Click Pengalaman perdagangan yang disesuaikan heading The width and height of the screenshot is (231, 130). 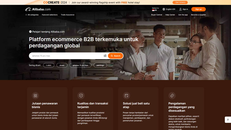coord(182,107)
